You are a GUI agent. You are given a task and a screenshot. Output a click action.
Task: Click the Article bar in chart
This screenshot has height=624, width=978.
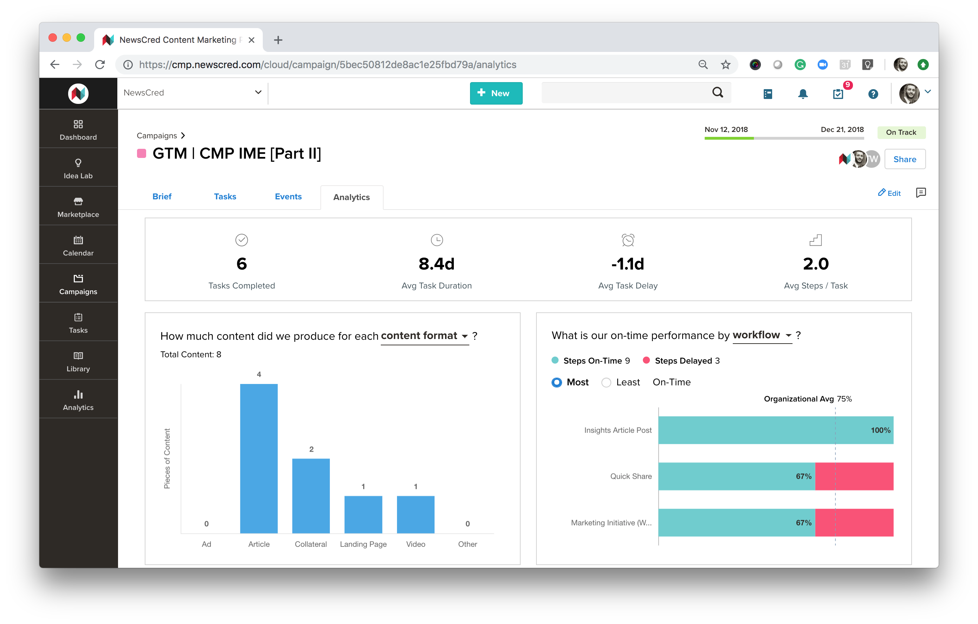(x=259, y=458)
